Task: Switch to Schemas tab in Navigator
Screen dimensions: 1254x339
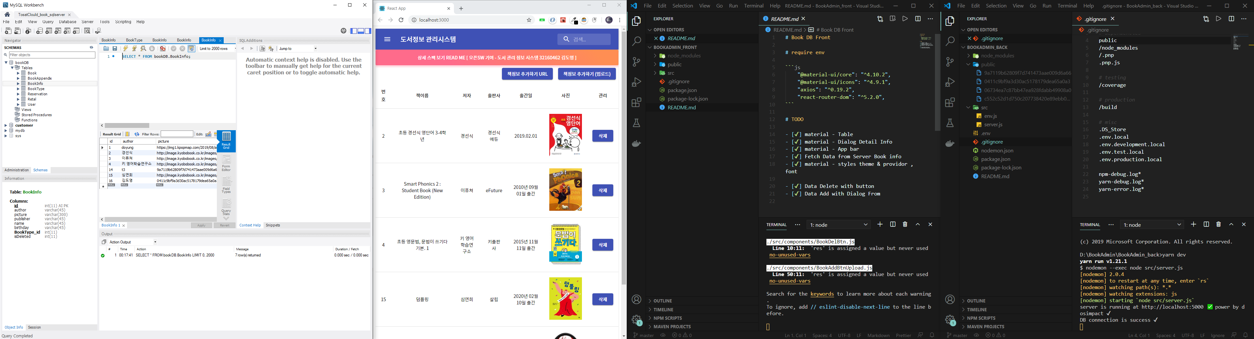Action: pos(40,170)
